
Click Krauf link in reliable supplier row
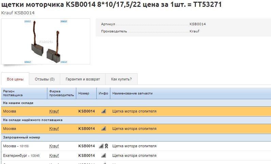tap(54, 129)
